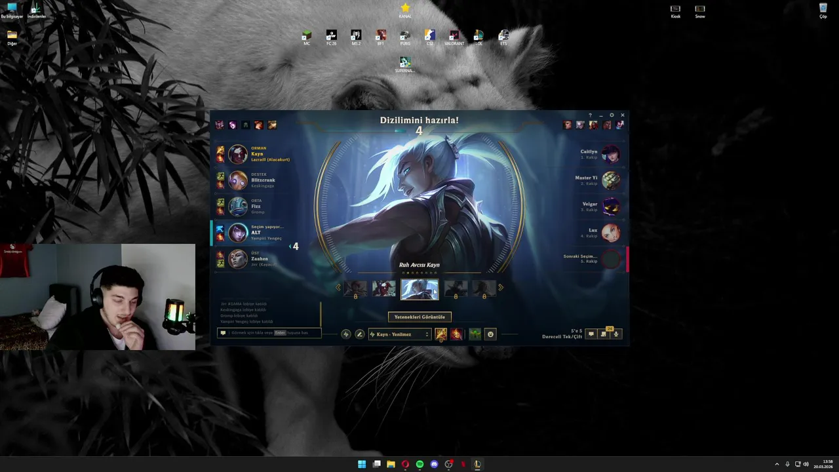The image size is (839, 472).
Task: Select the first locked skin thumbnail on left
Action: click(x=355, y=288)
